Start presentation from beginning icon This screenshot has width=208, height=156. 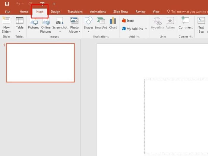click(x=42, y=4)
